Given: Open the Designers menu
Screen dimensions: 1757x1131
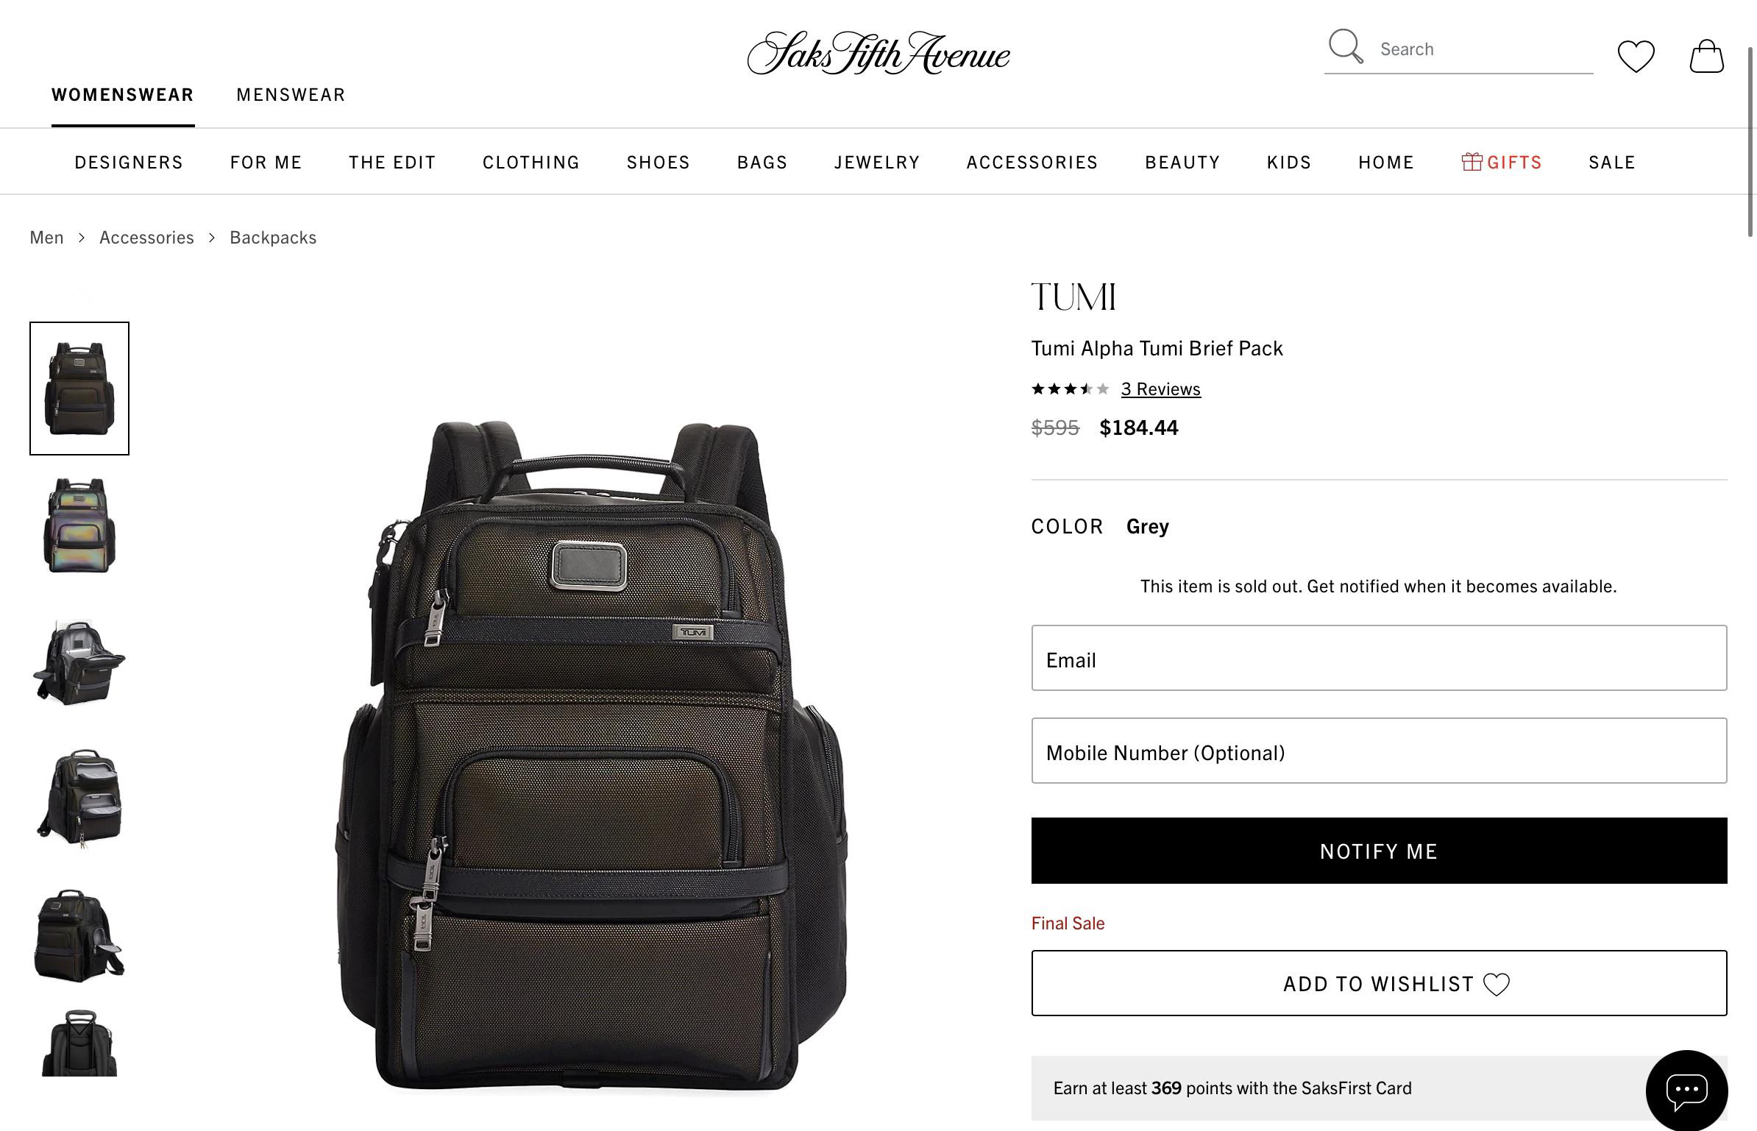Looking at the screenshot, I should click(129, 163).
